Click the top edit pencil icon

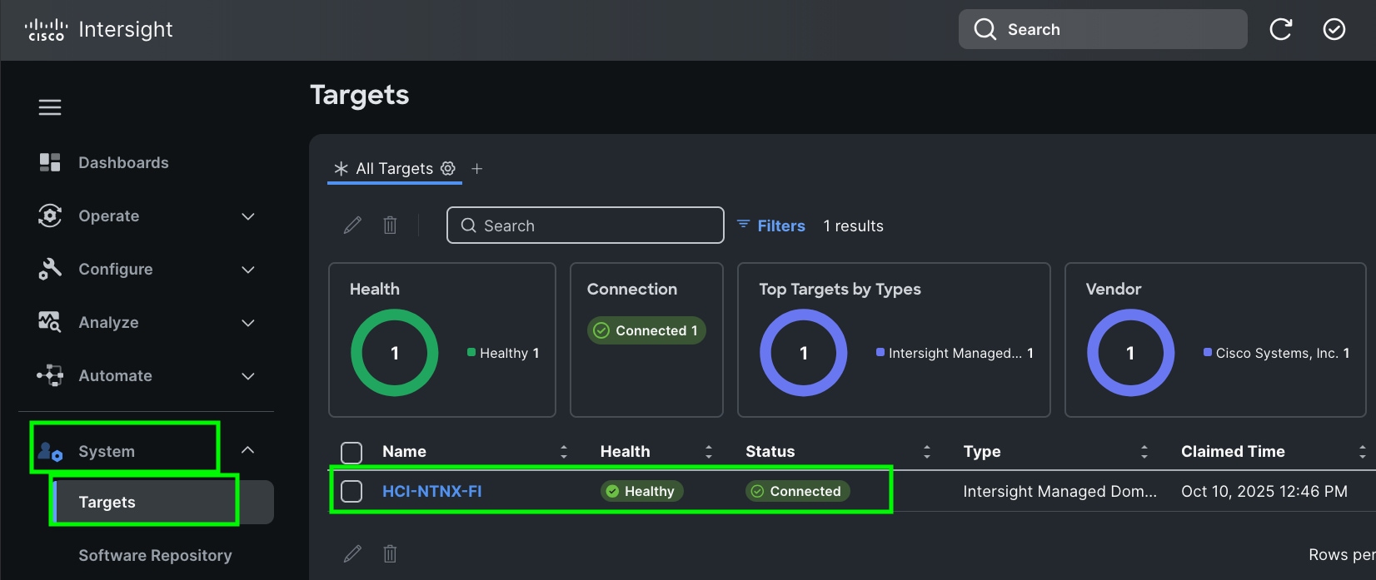[x=352, y=226]
